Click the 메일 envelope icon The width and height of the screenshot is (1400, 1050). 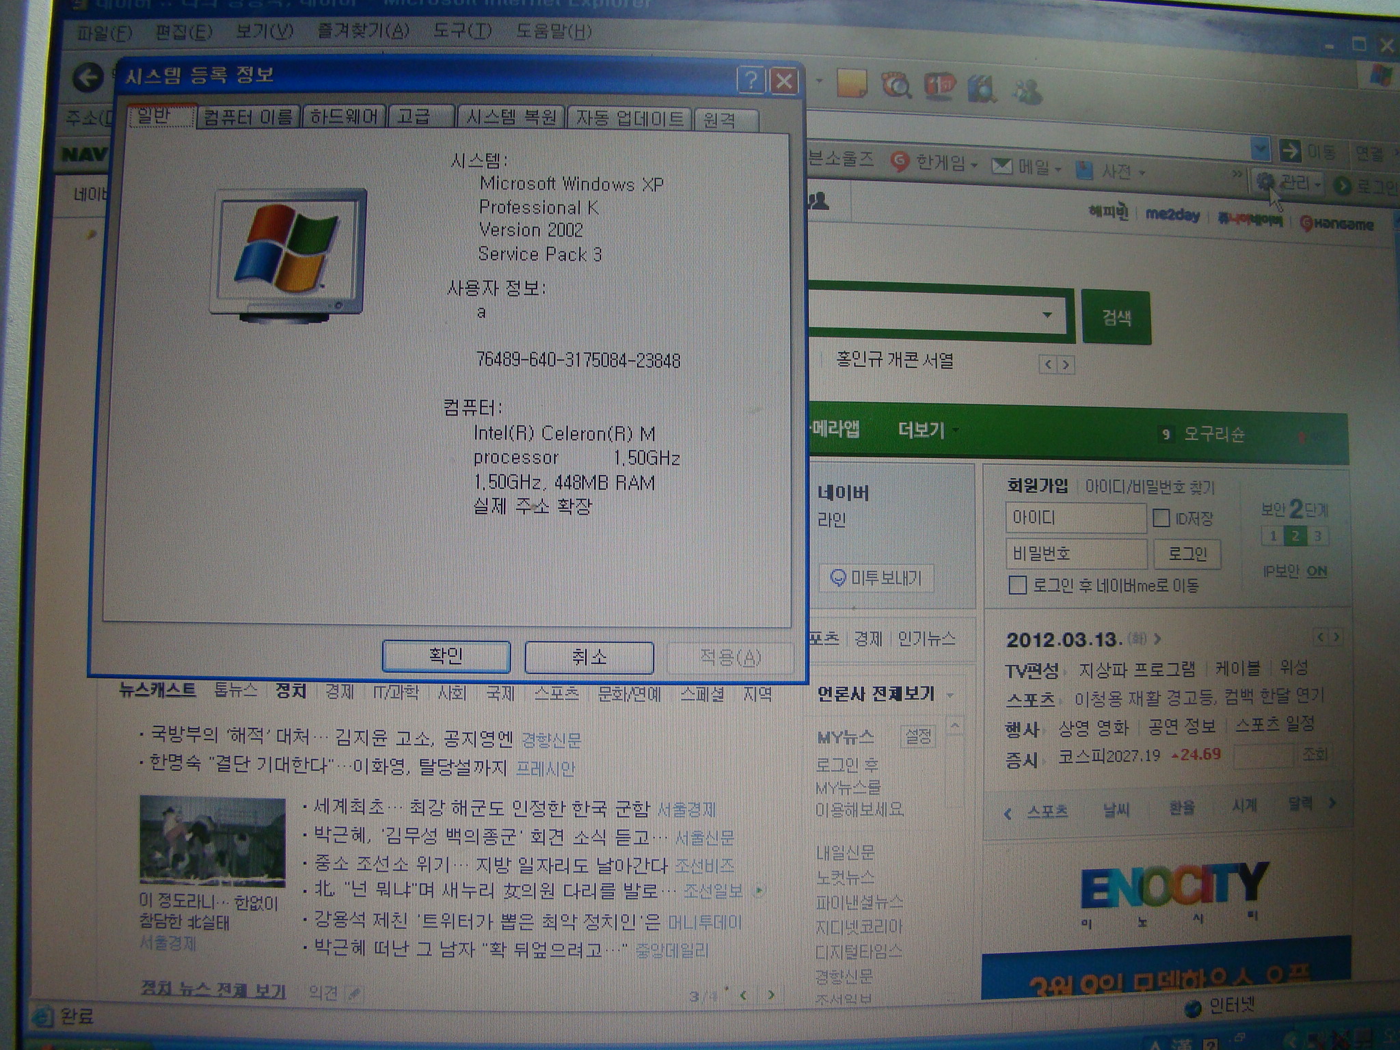point(1001,165)
